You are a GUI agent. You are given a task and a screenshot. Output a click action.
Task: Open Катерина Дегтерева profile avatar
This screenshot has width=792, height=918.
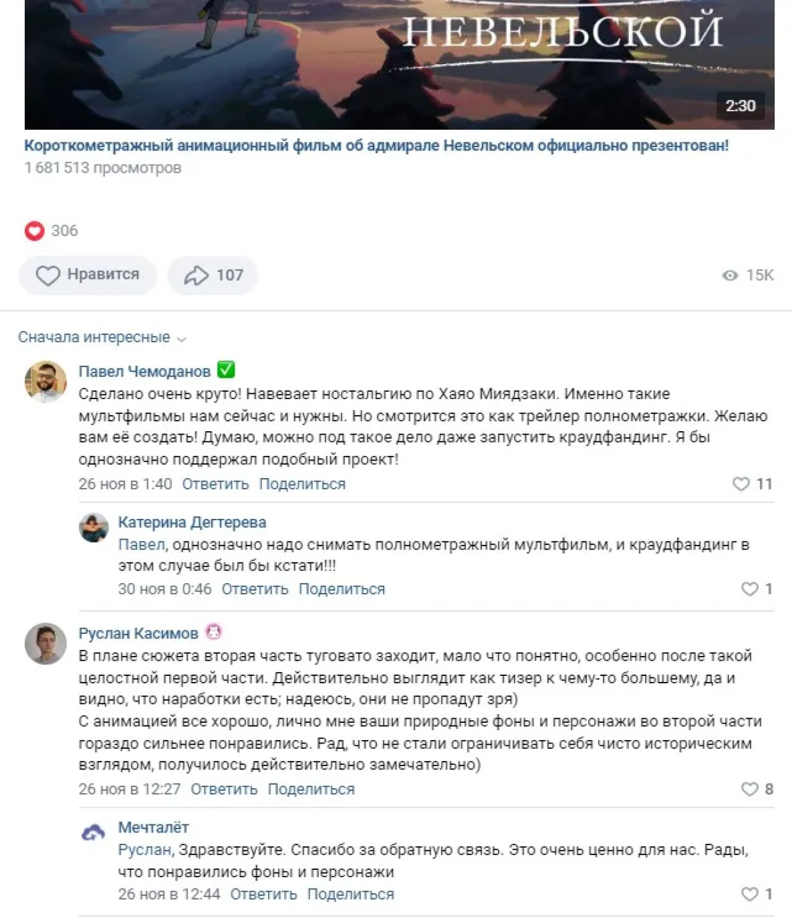pyautogui.click(x=94, y=528)
